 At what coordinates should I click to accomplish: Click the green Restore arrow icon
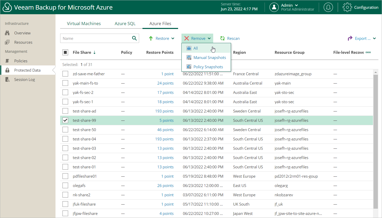click(151, 38)
